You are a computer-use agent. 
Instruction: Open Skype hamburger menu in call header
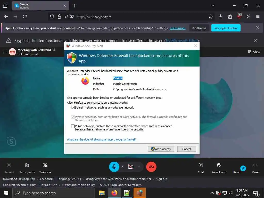(5, 52)
